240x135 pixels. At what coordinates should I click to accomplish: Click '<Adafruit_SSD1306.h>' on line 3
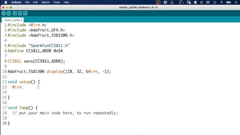(x=51, y=35)
